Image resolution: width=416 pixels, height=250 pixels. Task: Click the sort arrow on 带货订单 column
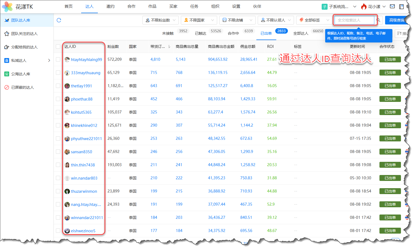coord(169,47)
